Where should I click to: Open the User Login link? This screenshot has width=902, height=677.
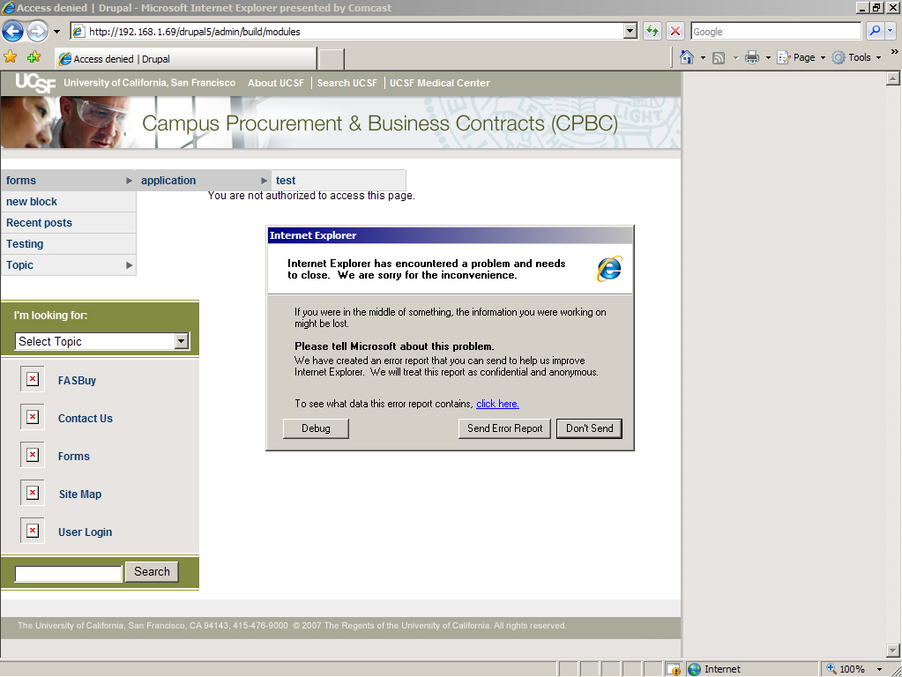click(x=86, y=532)
